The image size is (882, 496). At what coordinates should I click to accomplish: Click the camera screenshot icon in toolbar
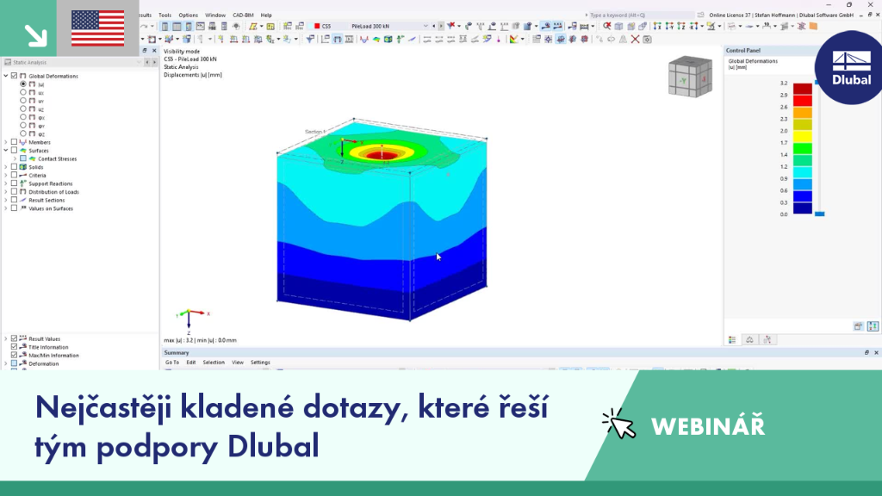[648, 40]
